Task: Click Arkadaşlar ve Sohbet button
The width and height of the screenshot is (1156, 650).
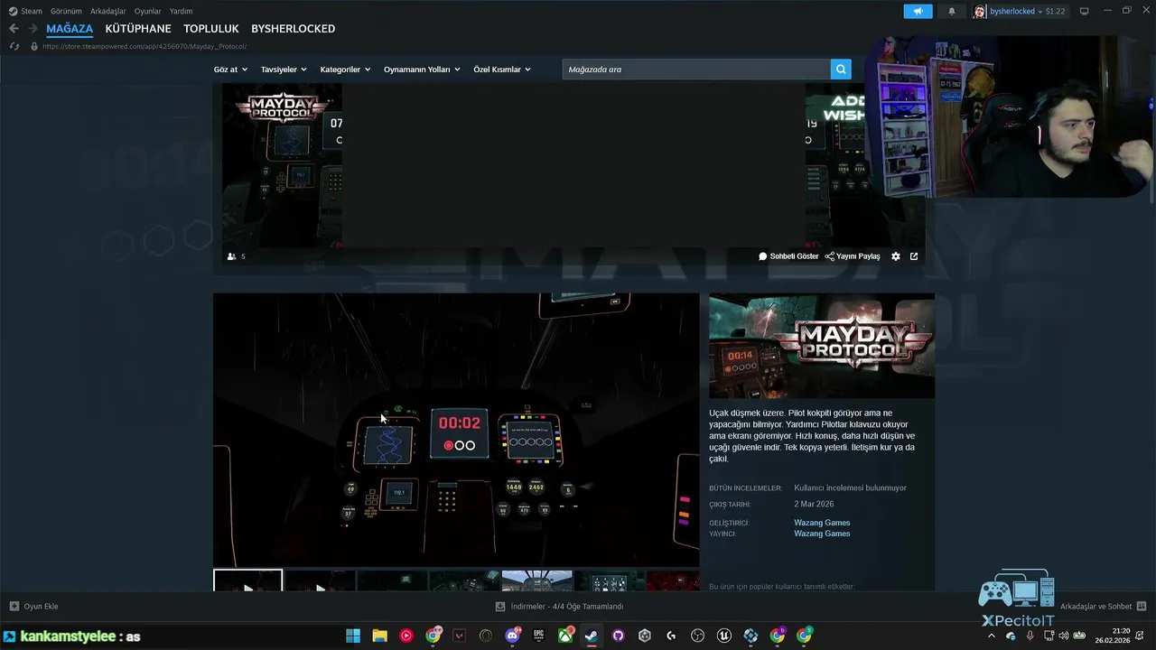Action: pos(1104,607)
